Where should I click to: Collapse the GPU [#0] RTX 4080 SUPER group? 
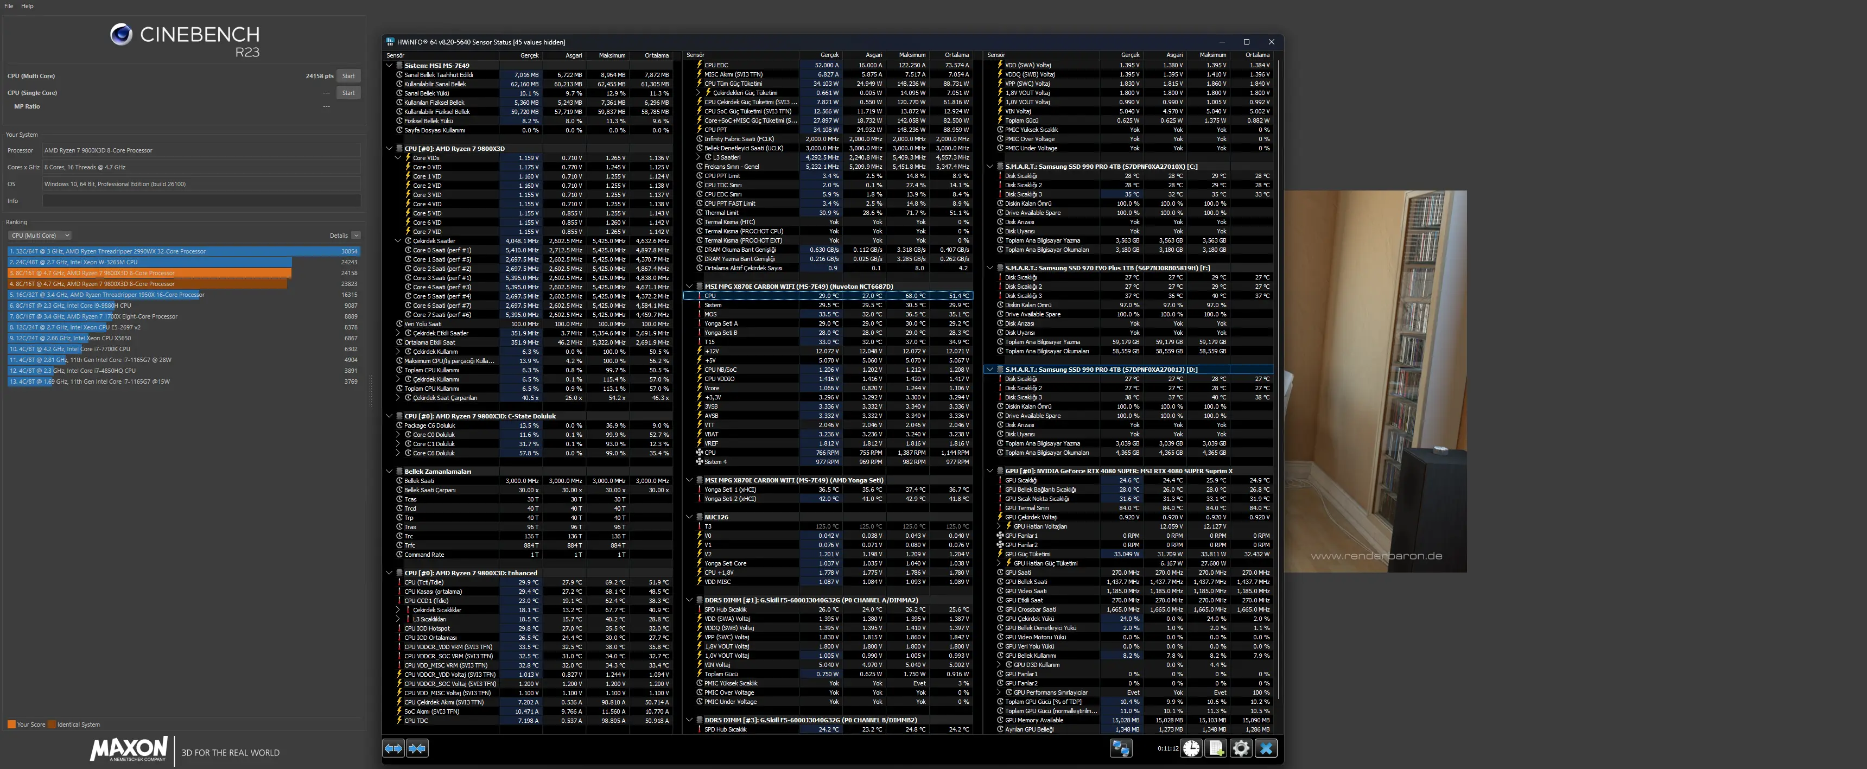click(x=990, y=471)
